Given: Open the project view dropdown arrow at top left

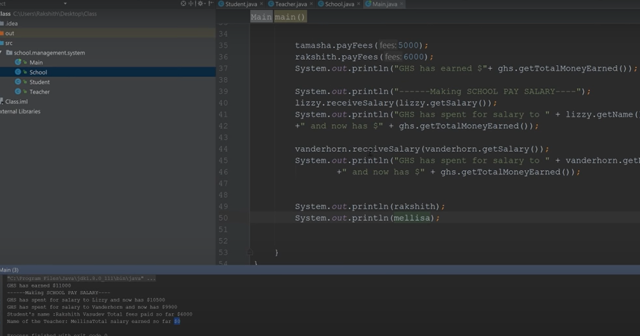Looking at the screenshot, I should click(65, 3).
